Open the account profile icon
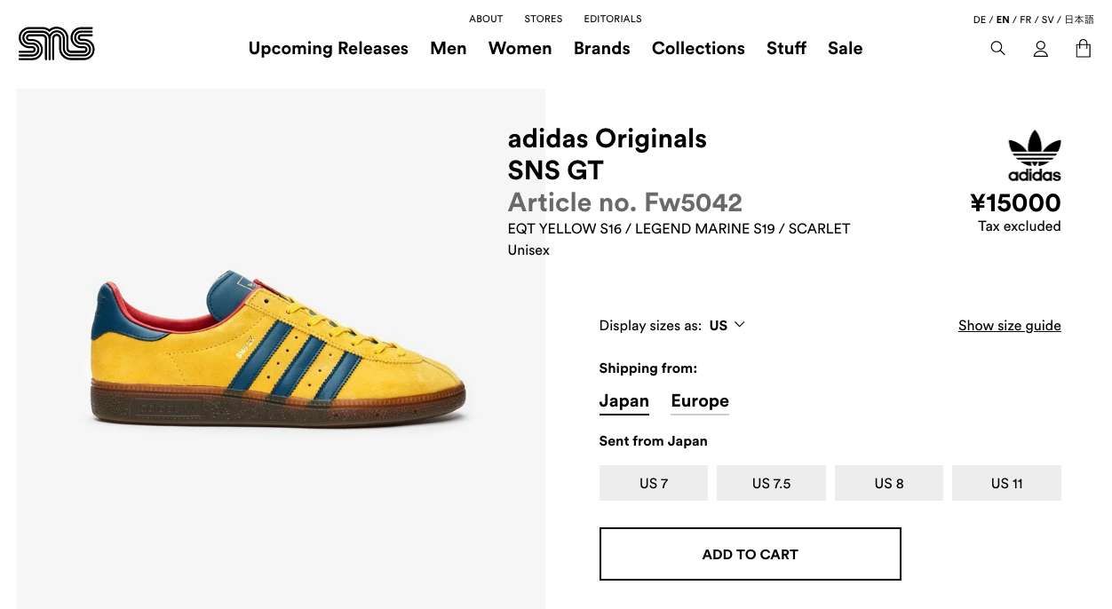The image size is (1112, 609). coord(1040,49)
